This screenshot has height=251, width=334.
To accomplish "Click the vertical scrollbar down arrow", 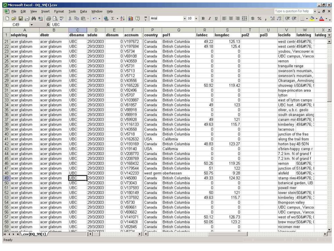I will tap(329, 230).
